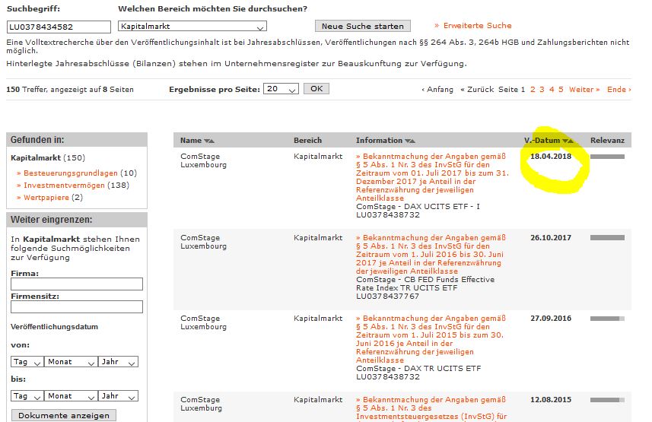This screenshot has height=422, width=652.
Task: Focus the Firmensitz input field
Action: click(77, 307)
